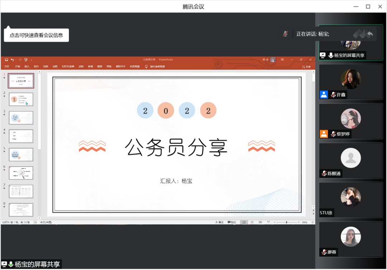Click the orange circle with 0
The width and height of the screenshot is (387, 270).
click(x=166, y=110)
